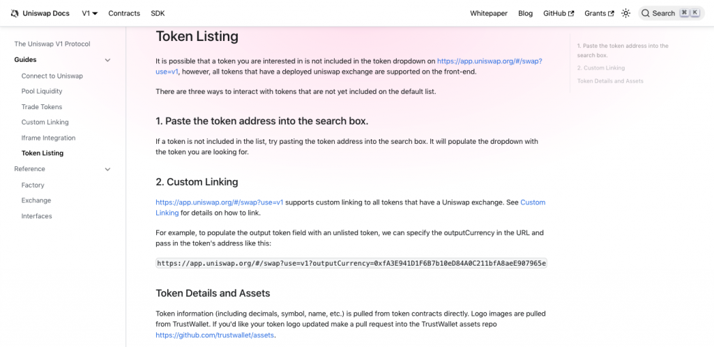
Task: Click the GitHub external-link arrow icon
Action: [571, 14]
